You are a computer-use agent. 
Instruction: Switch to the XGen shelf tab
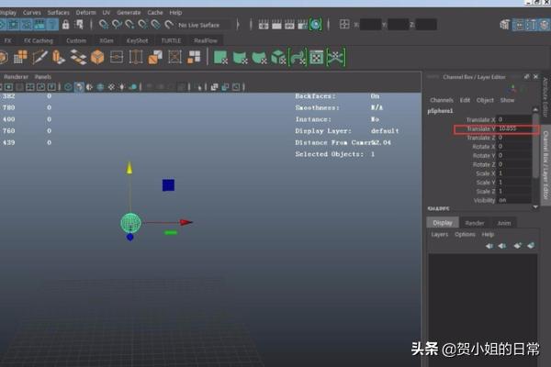point(107,40)
